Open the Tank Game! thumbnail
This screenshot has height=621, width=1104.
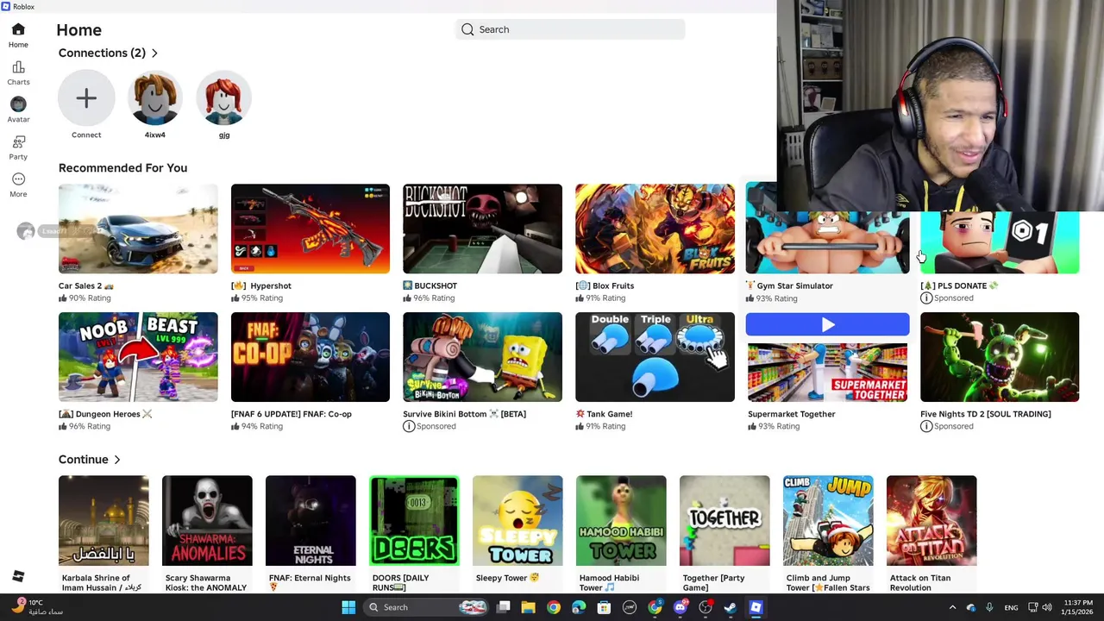click(655, 357)
